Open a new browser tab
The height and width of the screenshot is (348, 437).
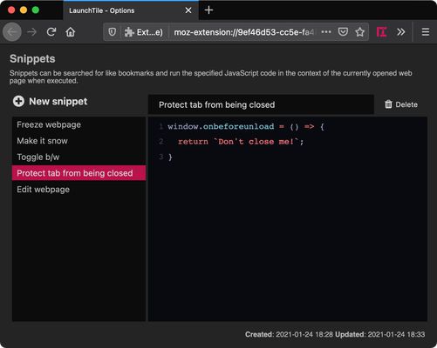pyautogui.click(x=208, y=10)
